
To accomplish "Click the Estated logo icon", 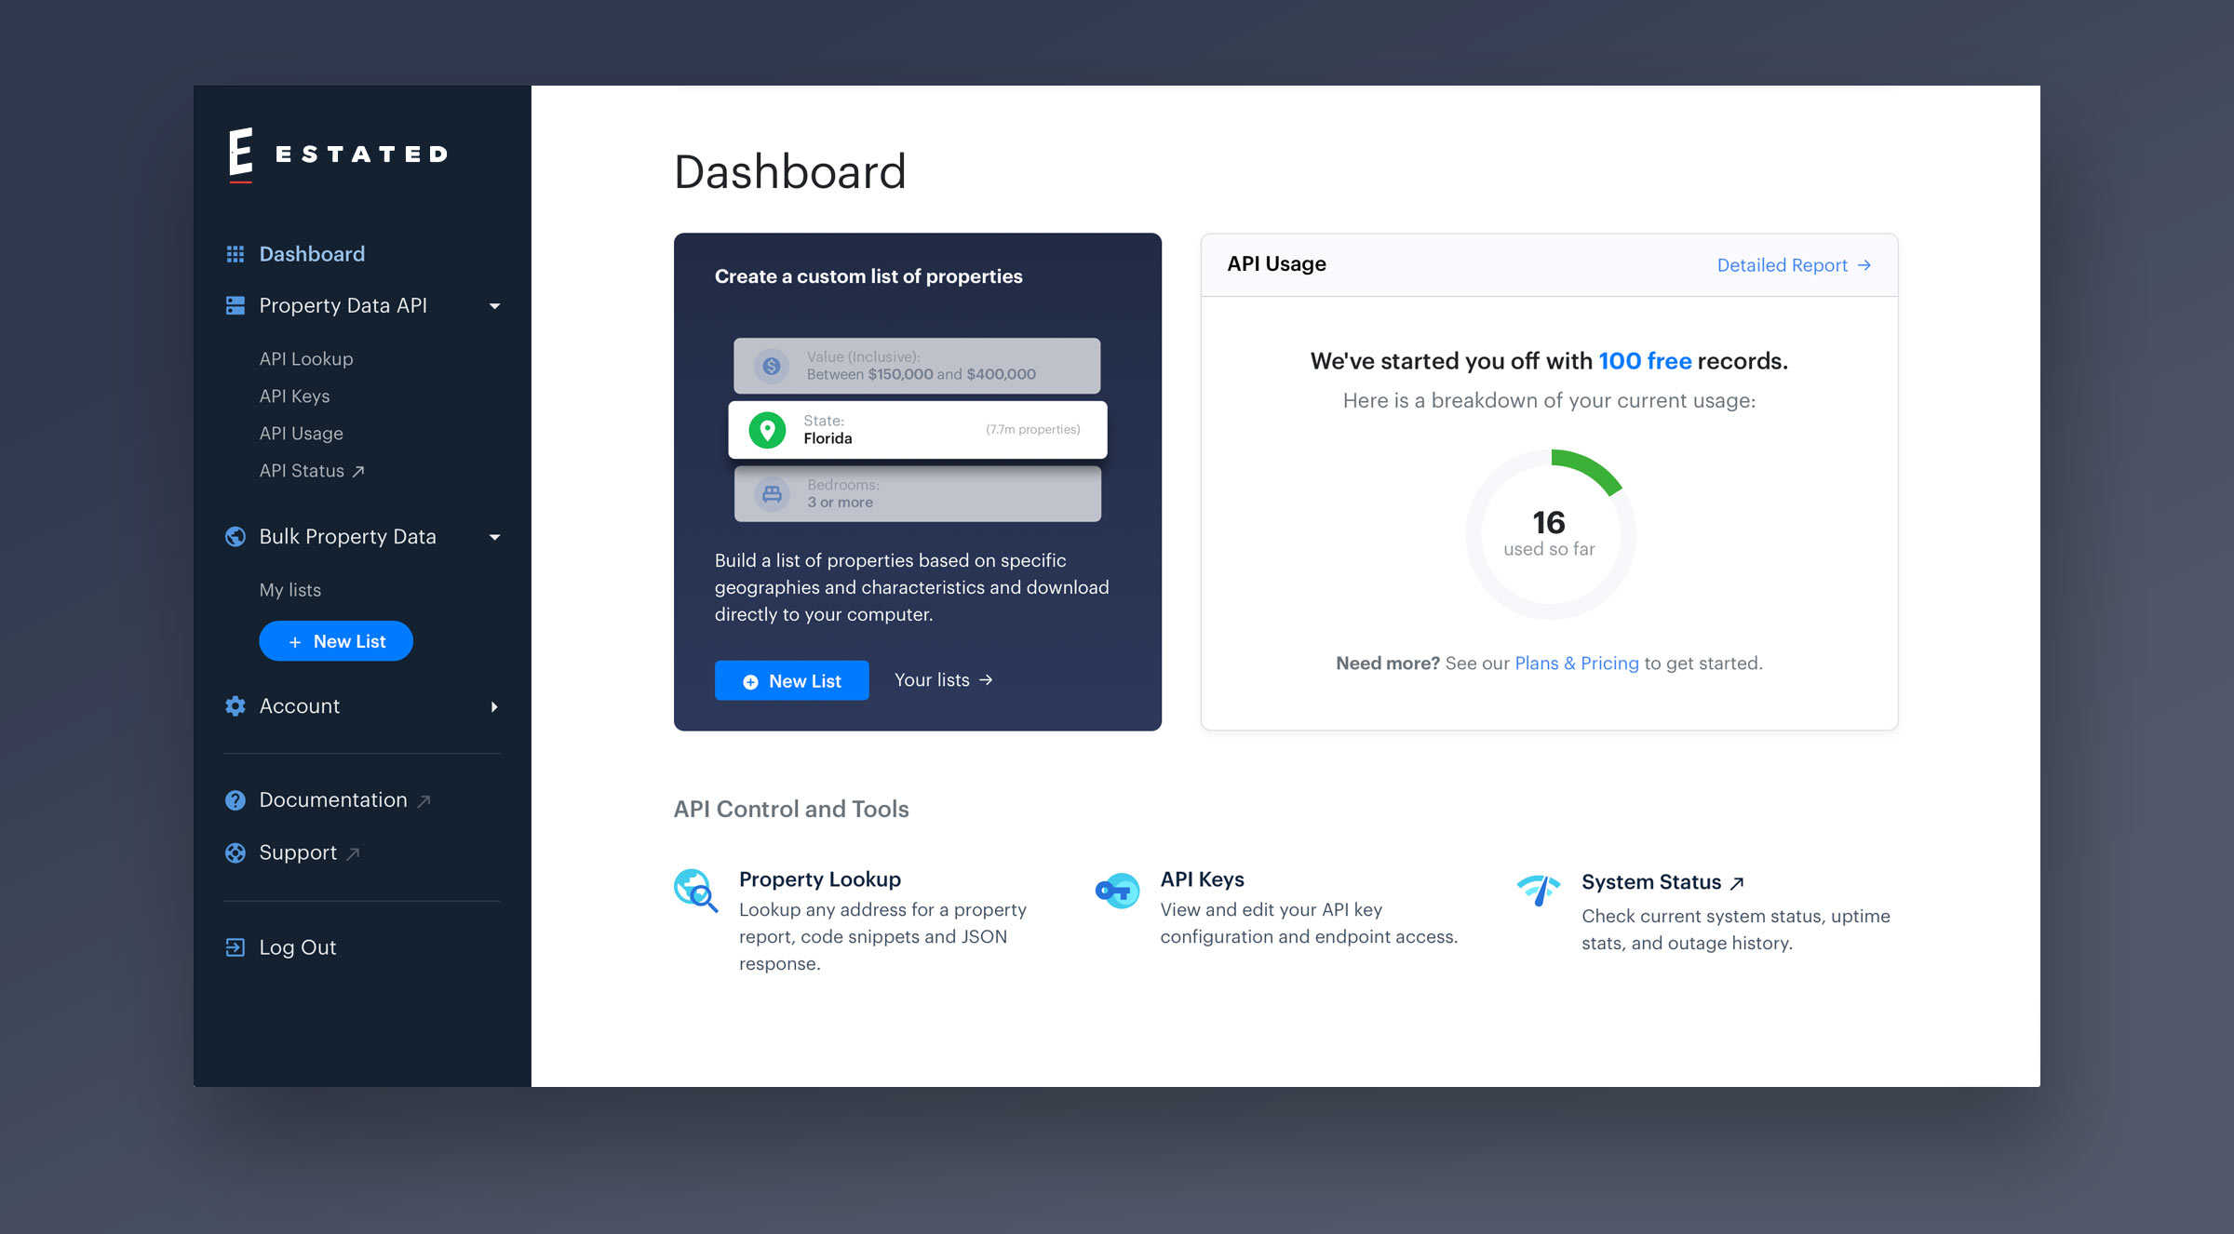I will pyautogui.click(x=240, y=154).
